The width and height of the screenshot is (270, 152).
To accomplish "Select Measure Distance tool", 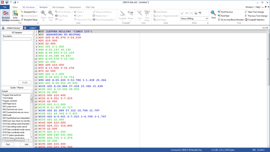I will (102, 12).
